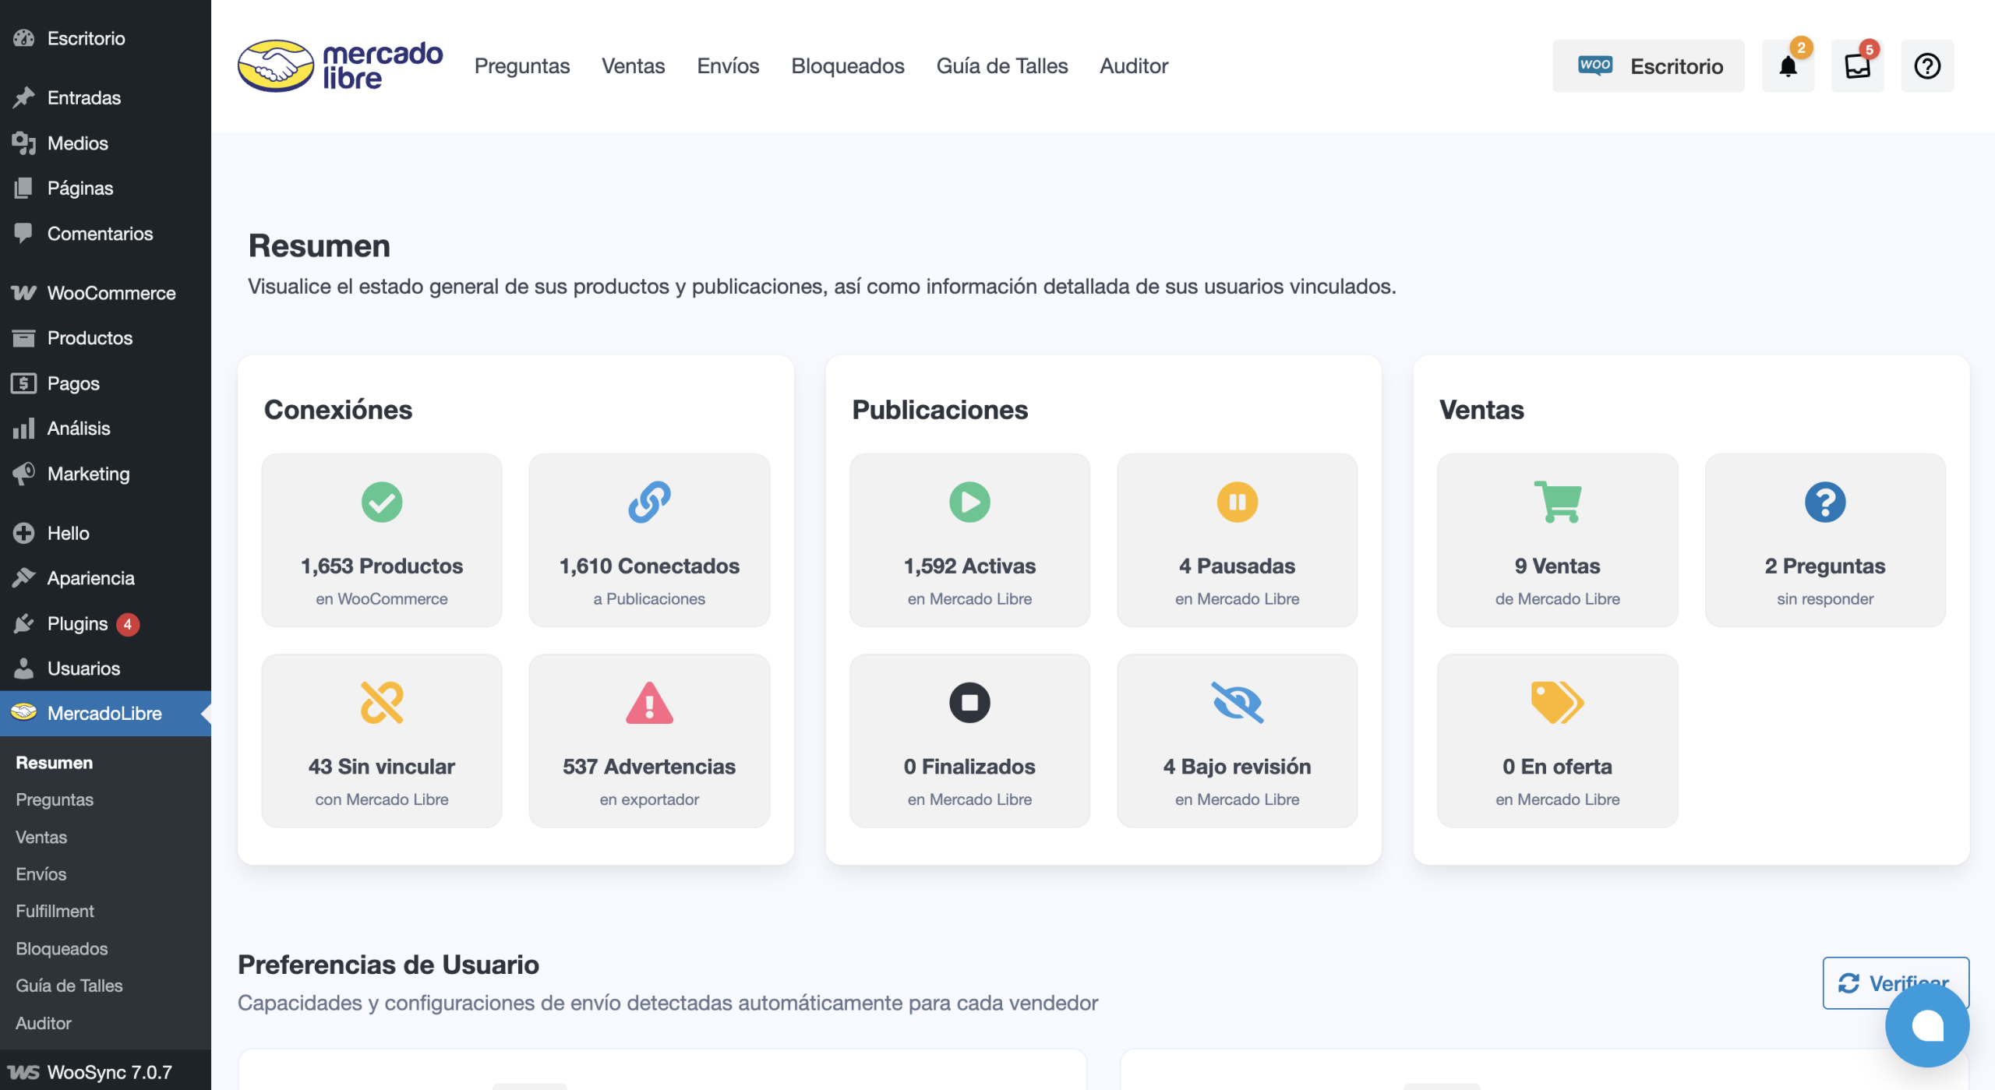
Task: Click the Comentarios bubble icon in sidebar
Action: coord(23,233)
